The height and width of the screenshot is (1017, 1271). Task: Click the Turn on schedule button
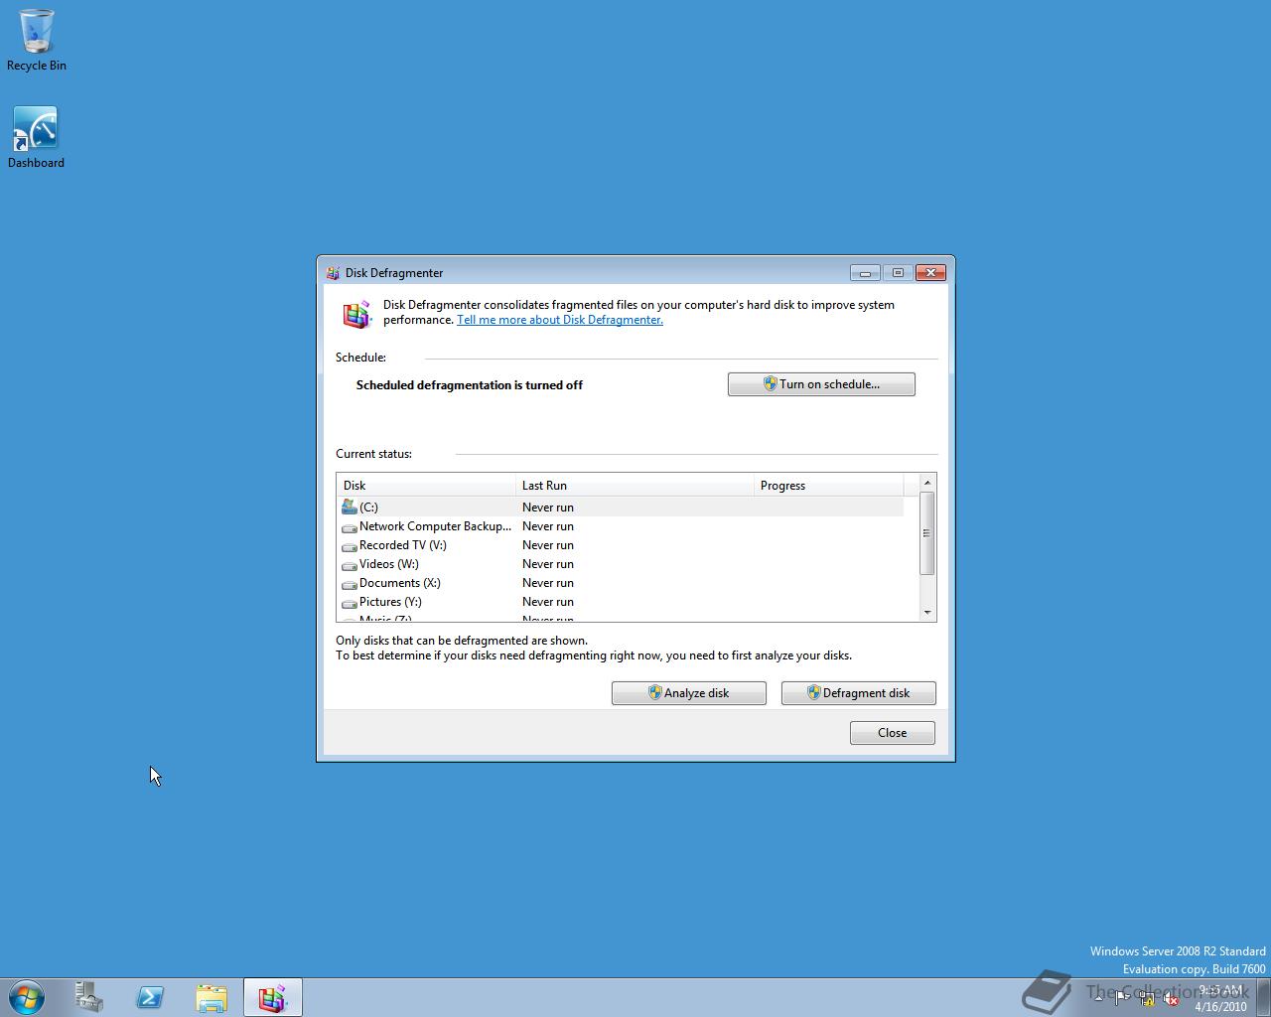coord(821,384)
